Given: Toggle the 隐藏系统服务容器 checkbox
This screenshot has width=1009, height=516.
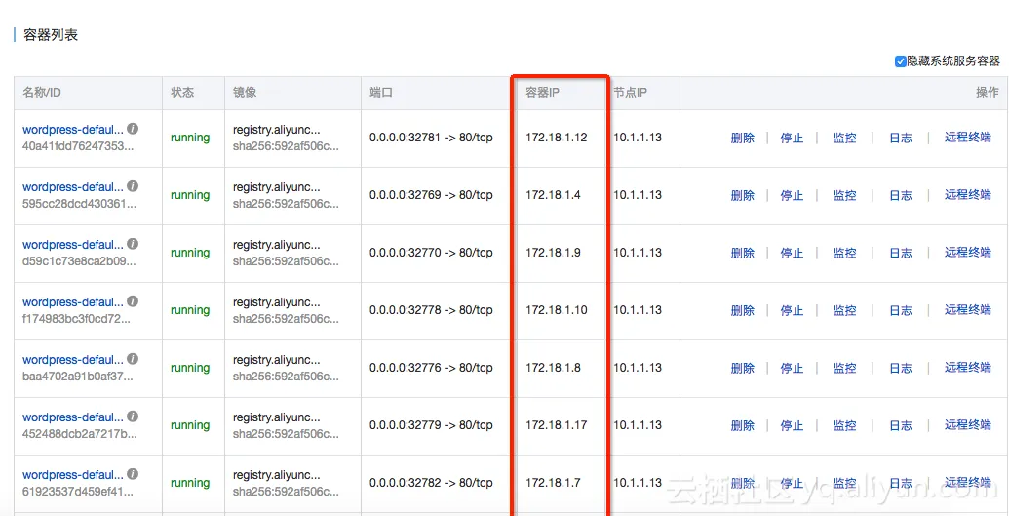Looking at the screenshot, I should pos(900,61).
